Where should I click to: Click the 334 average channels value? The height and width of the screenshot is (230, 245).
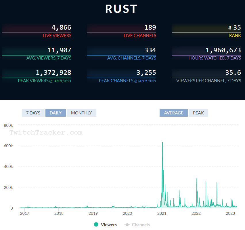[150, 50]
